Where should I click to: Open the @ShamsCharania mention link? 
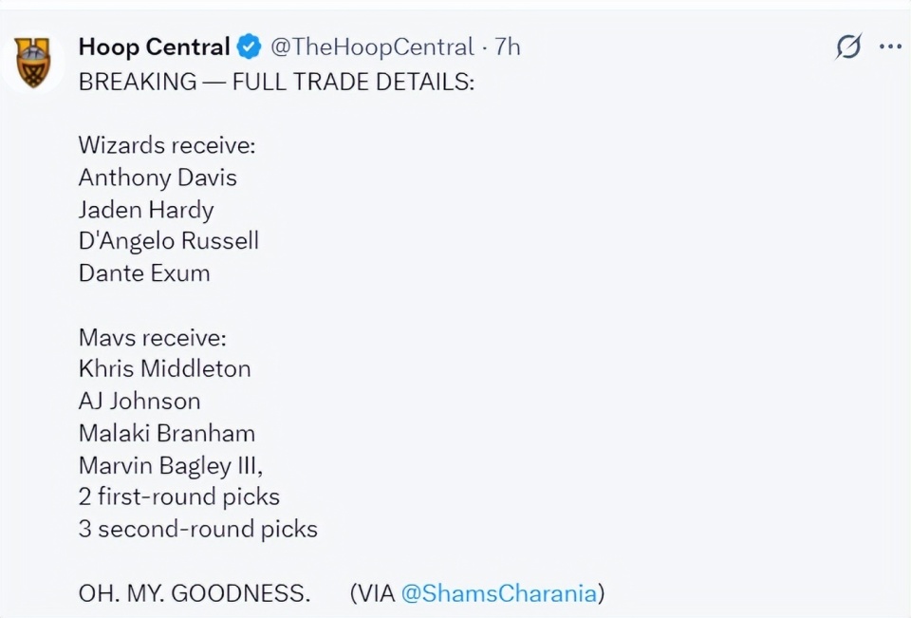[x=499, y=593]
